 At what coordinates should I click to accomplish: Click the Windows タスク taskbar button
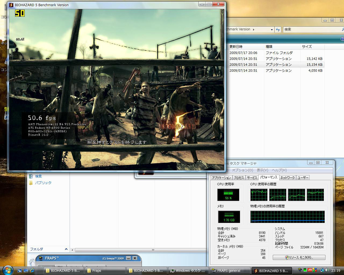188,271
